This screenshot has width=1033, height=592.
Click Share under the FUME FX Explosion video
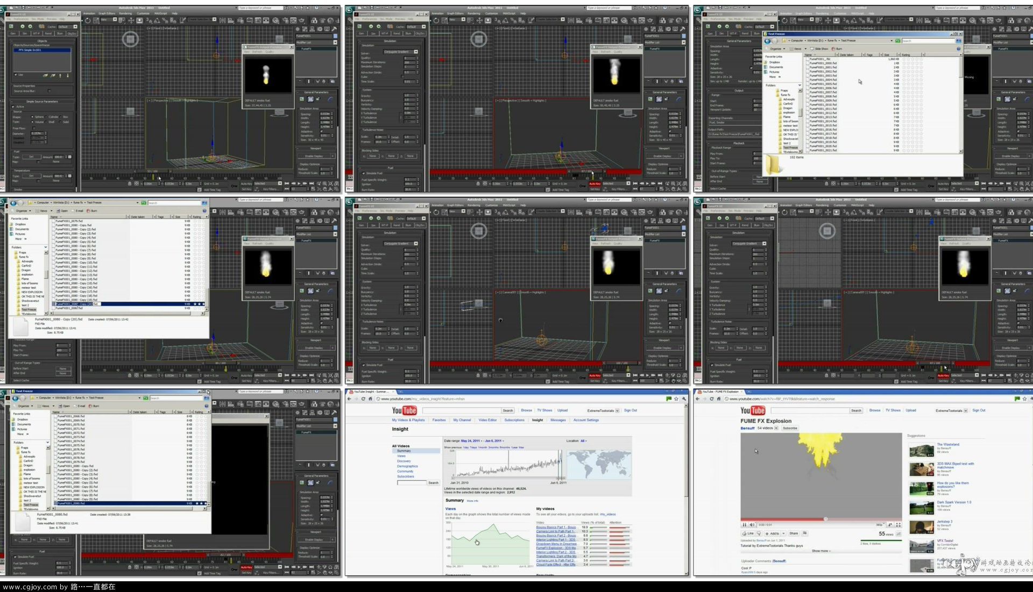[x=794, y=533]
